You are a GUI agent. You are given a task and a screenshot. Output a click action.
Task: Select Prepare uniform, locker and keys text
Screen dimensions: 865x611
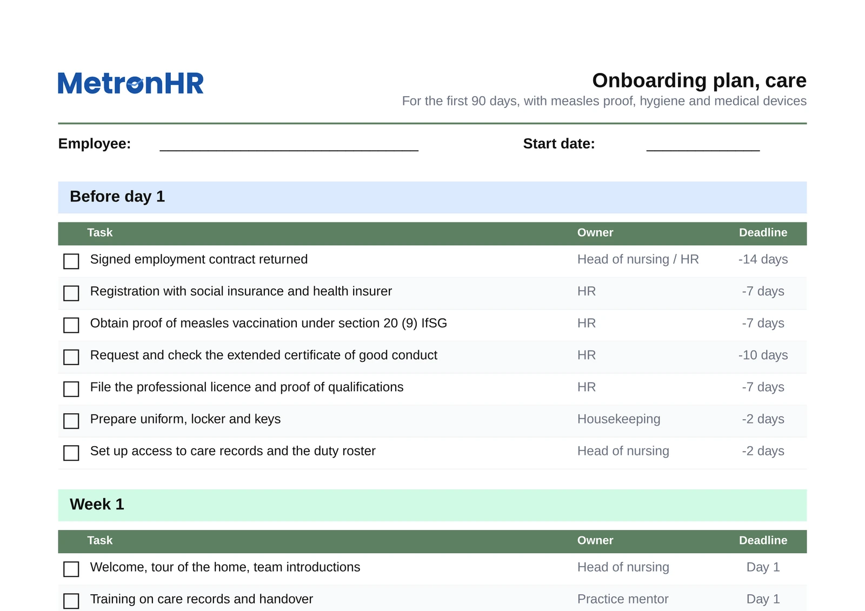point(185,419)
